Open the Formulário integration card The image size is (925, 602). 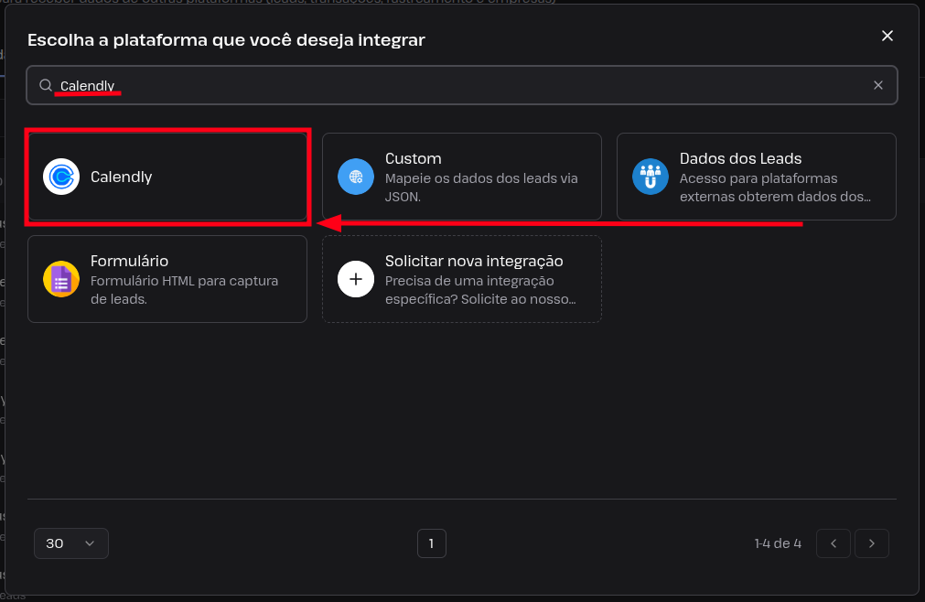pos(167,279)
